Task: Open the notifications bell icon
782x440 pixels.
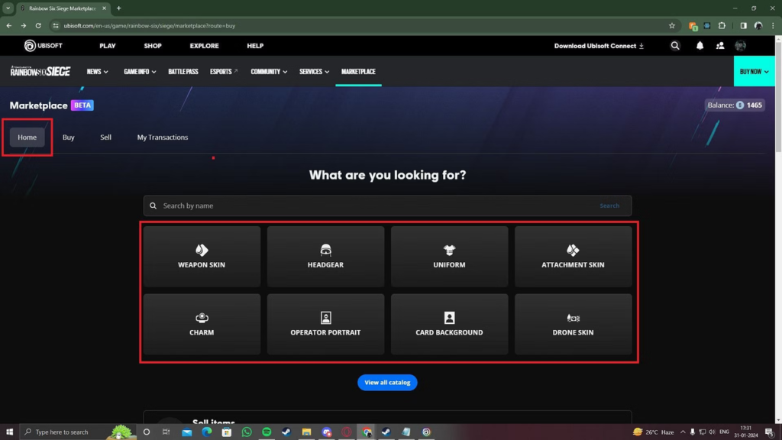Action: click(700, 46)
